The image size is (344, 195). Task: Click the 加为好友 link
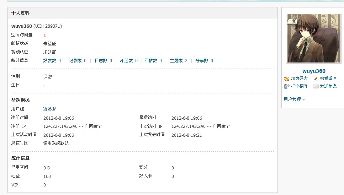[299, 78]
